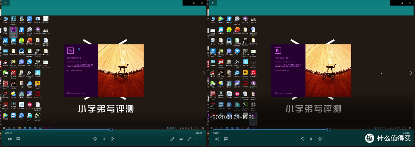Open the pencil edit tool in left player
Screen dimensions: 415x147
(172, 139)
